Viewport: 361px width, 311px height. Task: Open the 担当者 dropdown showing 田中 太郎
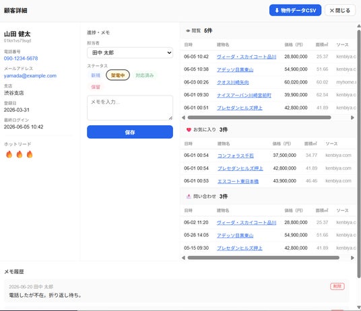(130, 53)
